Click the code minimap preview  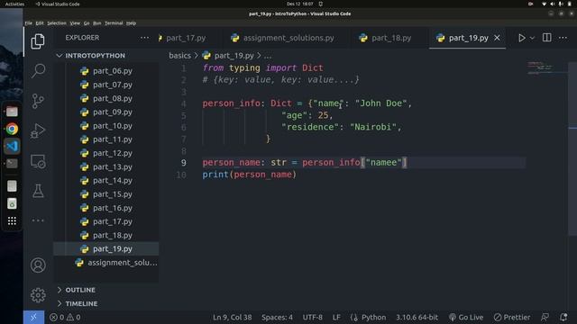click(x=540, y=68)
